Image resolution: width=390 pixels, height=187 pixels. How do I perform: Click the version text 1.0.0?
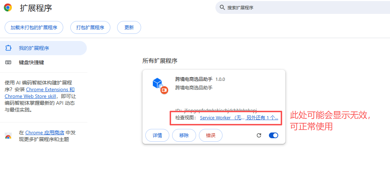(220, 79)
